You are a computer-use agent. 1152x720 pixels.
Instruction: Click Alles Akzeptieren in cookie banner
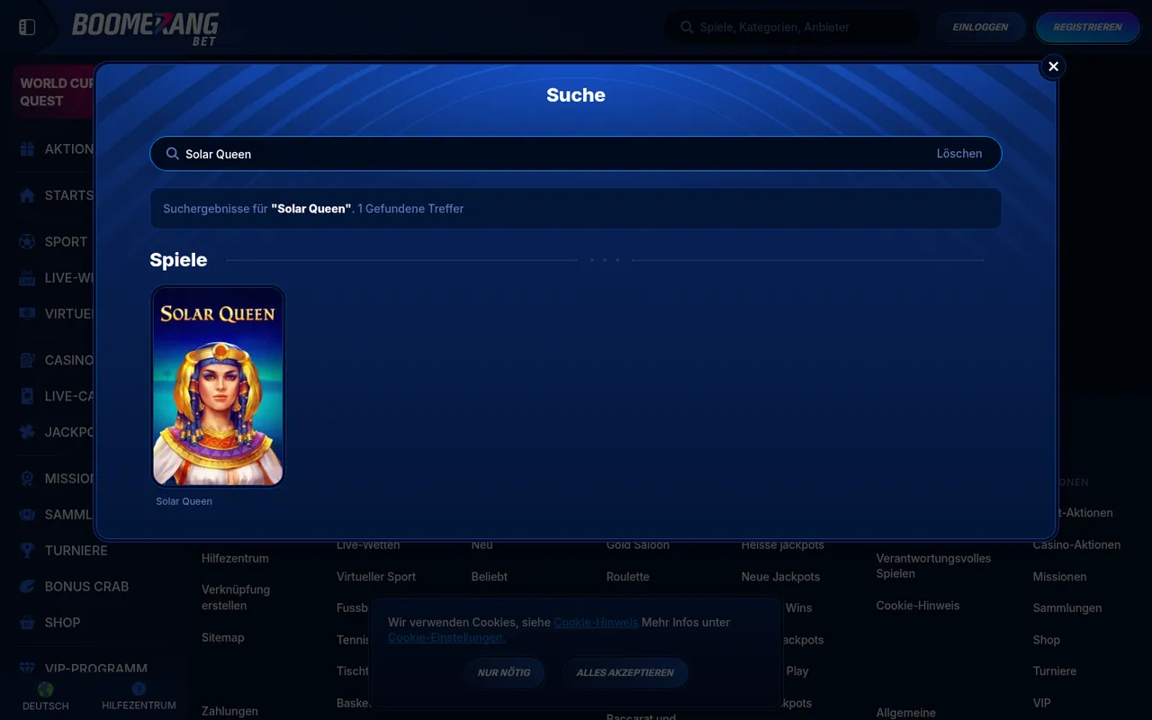point(625,672)
